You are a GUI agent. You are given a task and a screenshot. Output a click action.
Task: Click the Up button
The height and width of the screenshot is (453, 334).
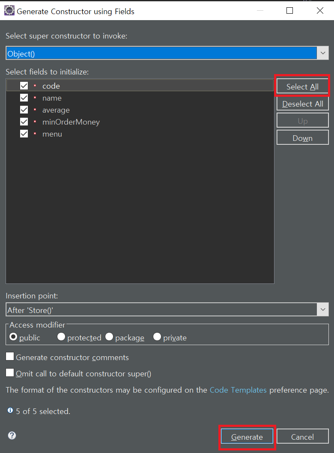[302, 121]
